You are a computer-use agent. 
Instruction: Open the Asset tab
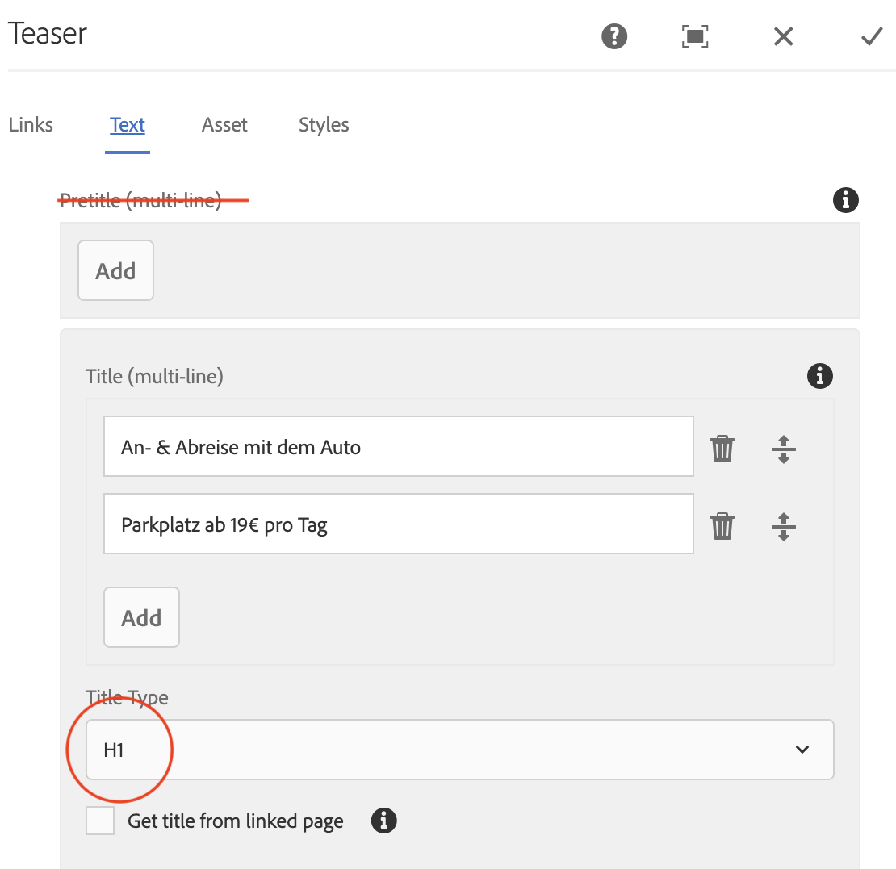224,125
